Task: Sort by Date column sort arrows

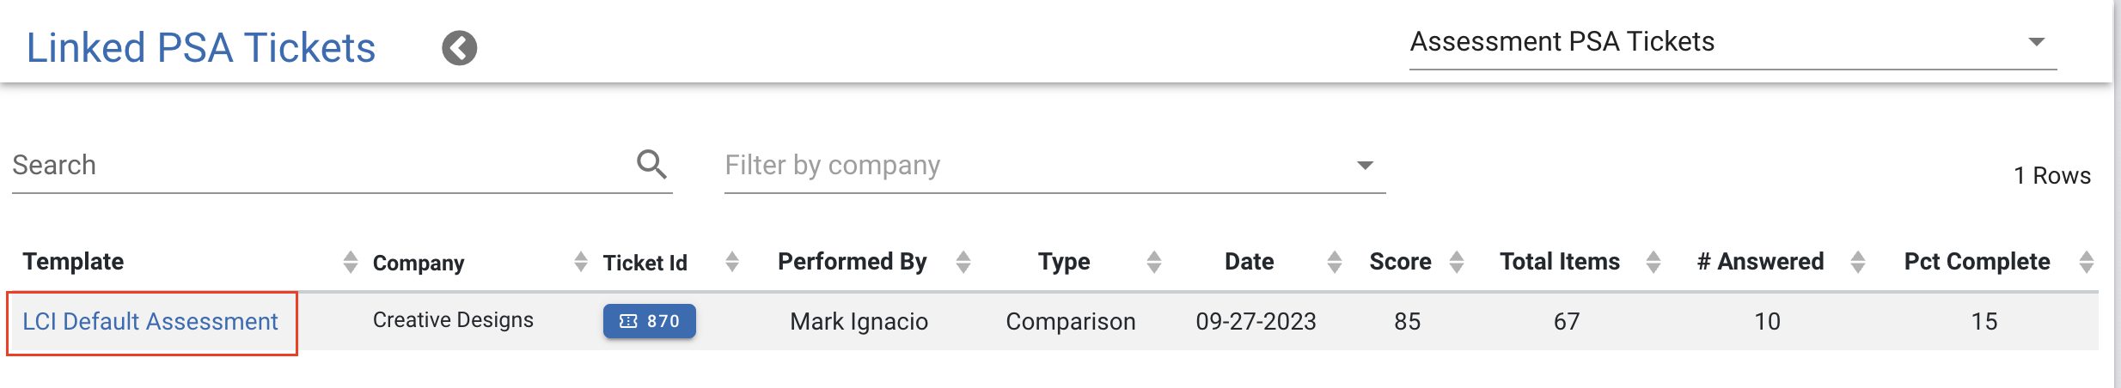Action: tap(1335, 262)
